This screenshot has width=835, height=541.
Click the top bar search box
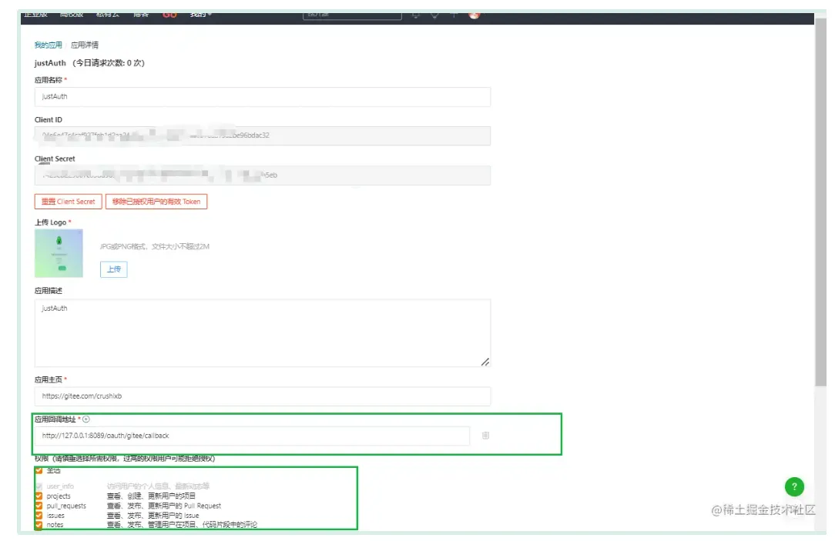pos(352,15)
